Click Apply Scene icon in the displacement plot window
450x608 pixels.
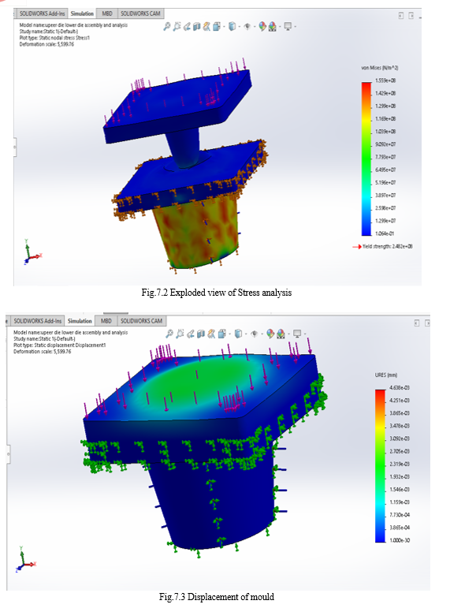pos(281,334)
